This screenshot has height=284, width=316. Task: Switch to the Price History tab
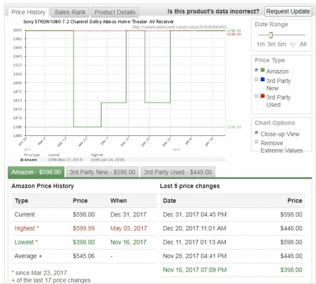point(29,12)
